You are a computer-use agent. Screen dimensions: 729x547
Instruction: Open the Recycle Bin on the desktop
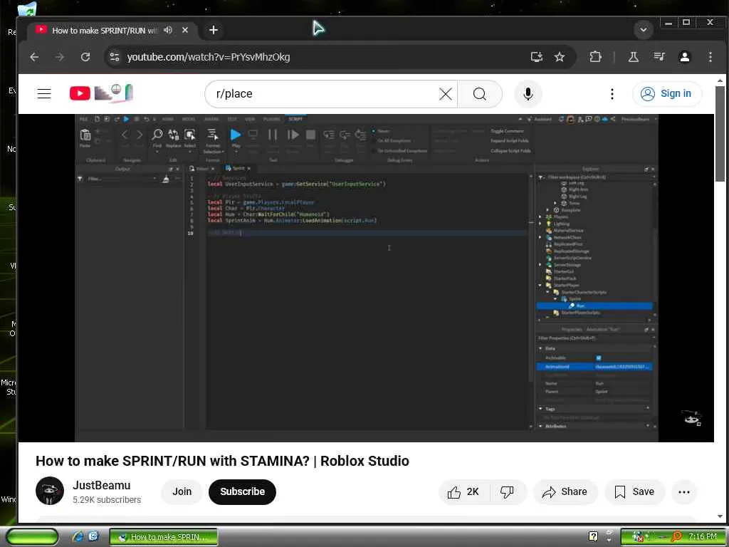[x=26, y=9]
